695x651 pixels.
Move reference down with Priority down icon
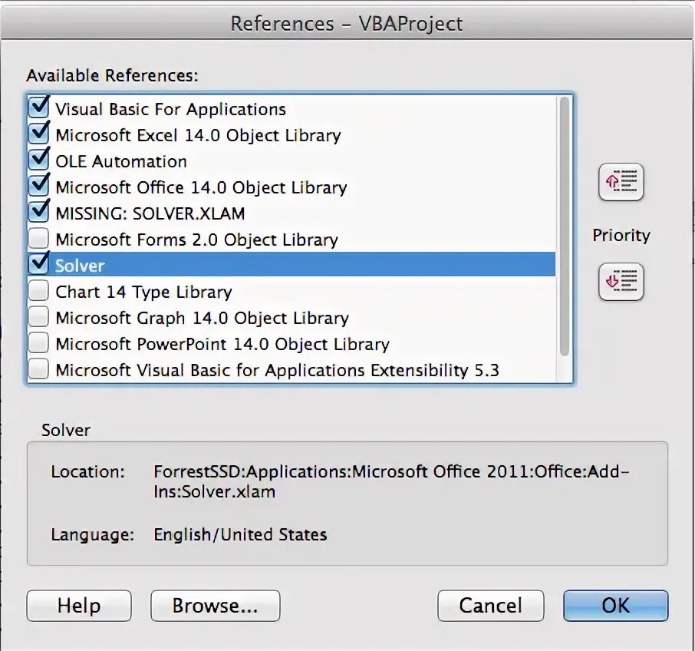coord(621,282)
